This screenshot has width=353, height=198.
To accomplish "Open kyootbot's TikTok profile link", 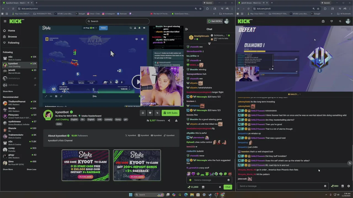I will point(169,135).
